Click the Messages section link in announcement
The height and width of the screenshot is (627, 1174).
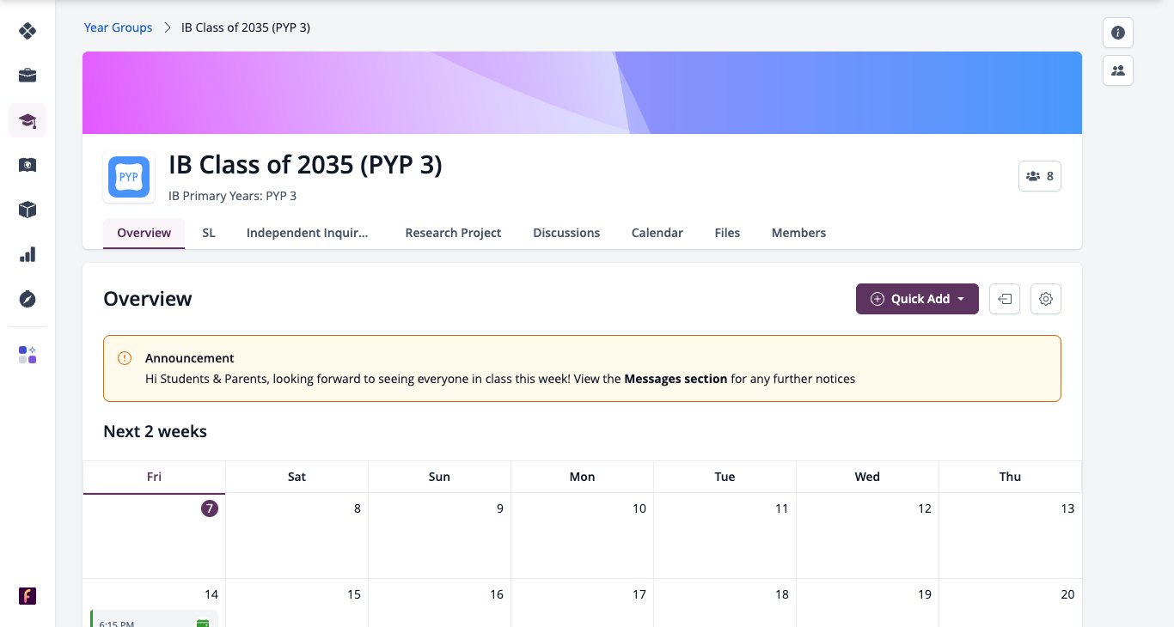point(676,379)
